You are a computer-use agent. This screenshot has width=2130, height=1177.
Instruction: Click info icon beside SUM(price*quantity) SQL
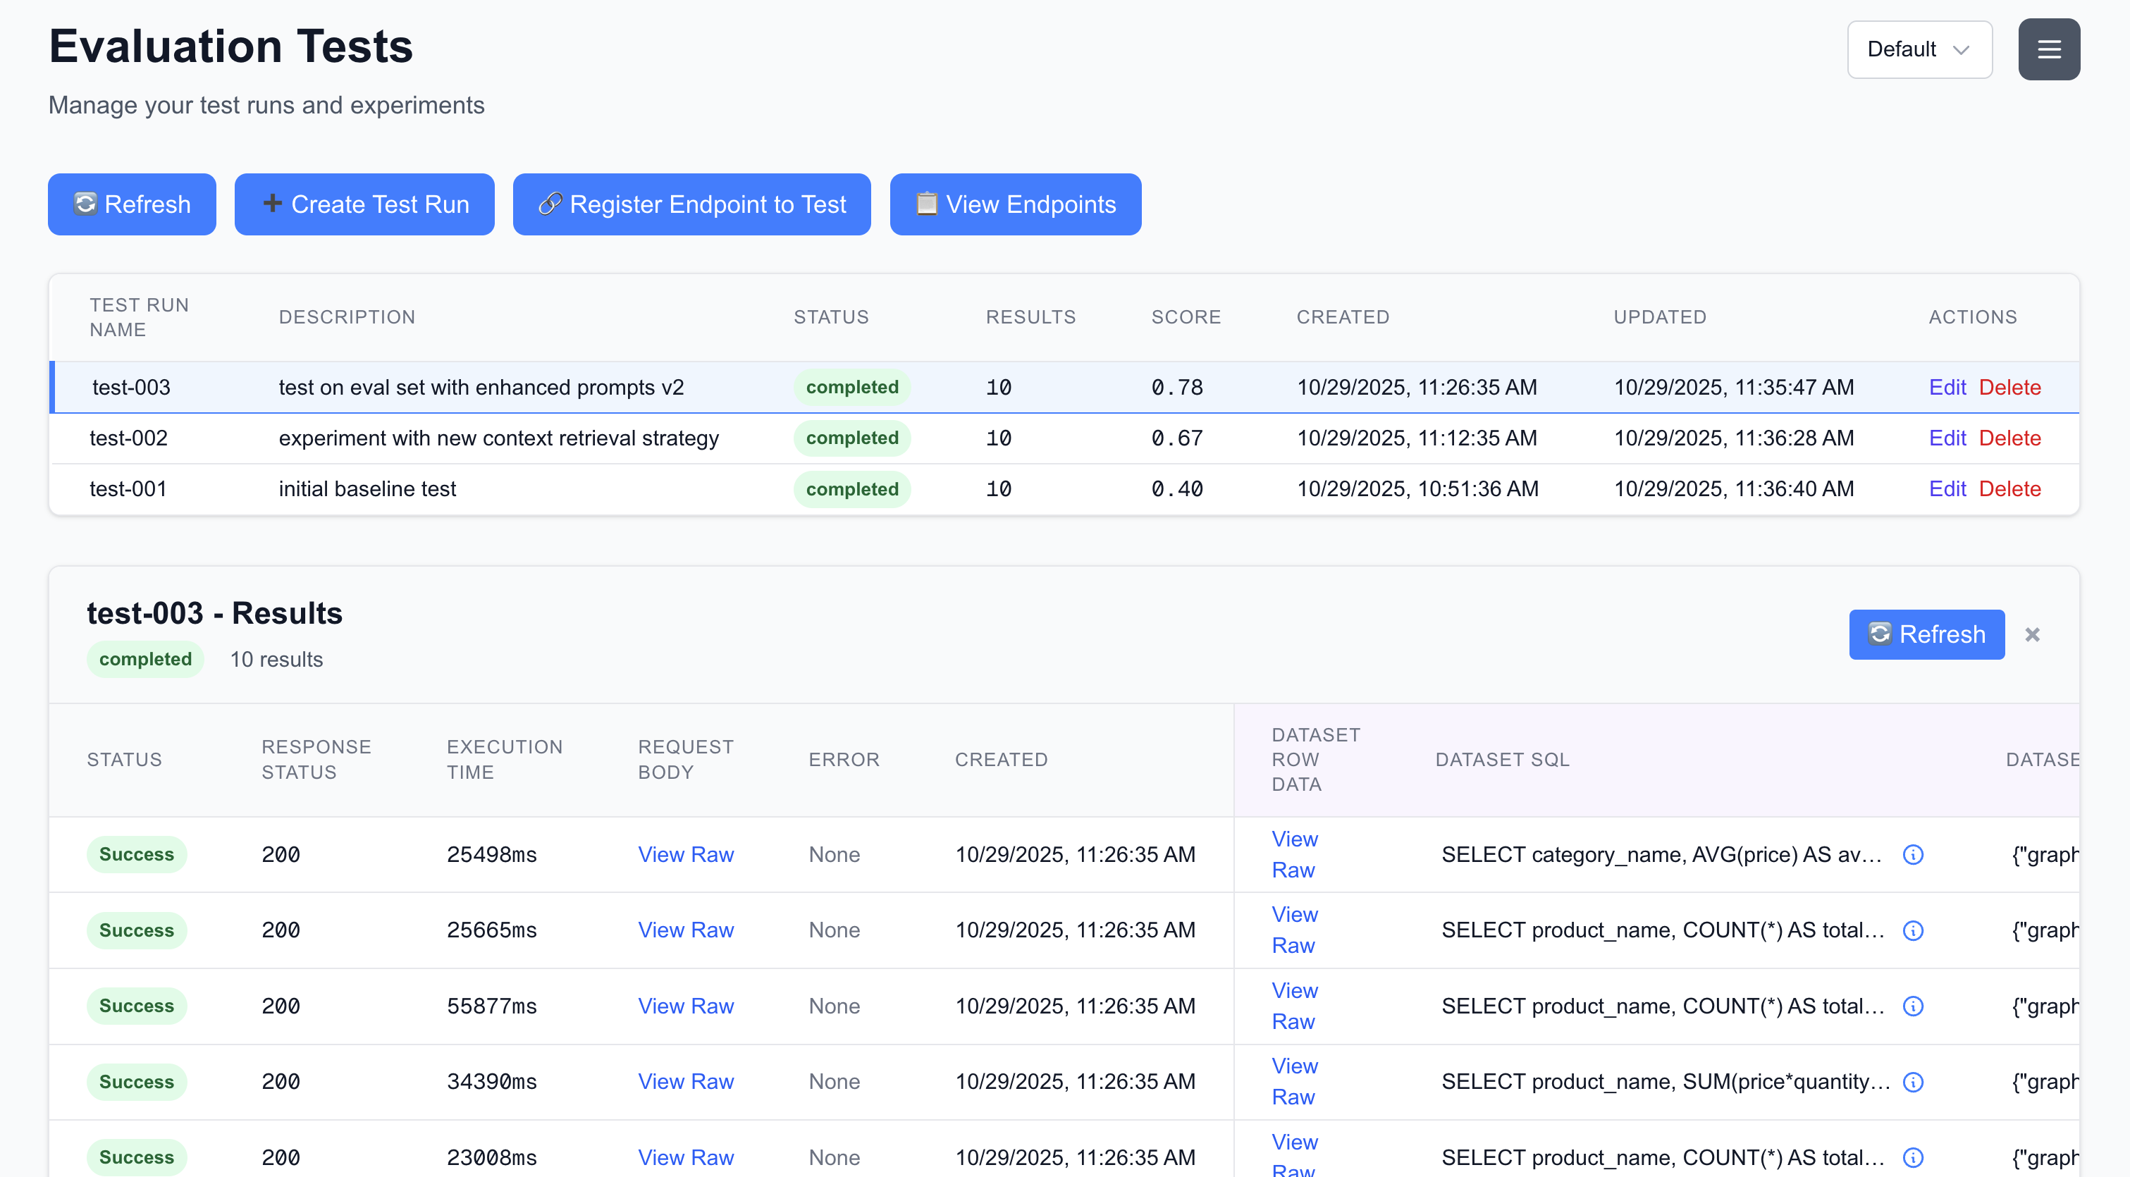click(1912, 1082)
